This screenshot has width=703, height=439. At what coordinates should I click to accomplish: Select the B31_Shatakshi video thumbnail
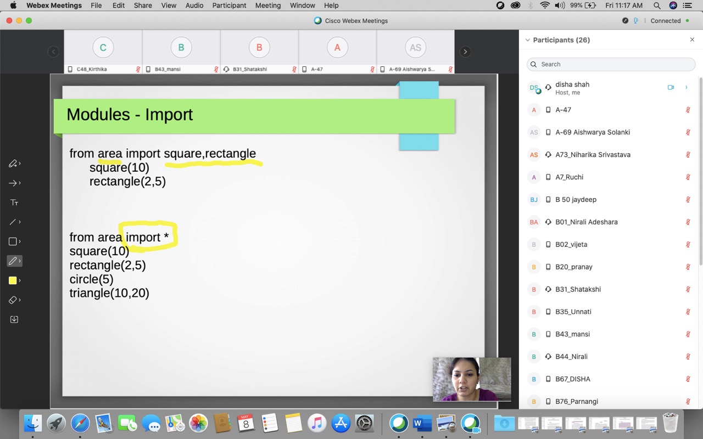tap(259, 52)
